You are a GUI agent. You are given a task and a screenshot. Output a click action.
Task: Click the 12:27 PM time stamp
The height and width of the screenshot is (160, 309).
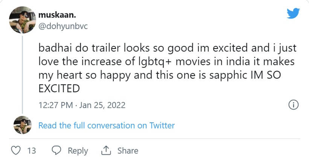click(55, 105)
